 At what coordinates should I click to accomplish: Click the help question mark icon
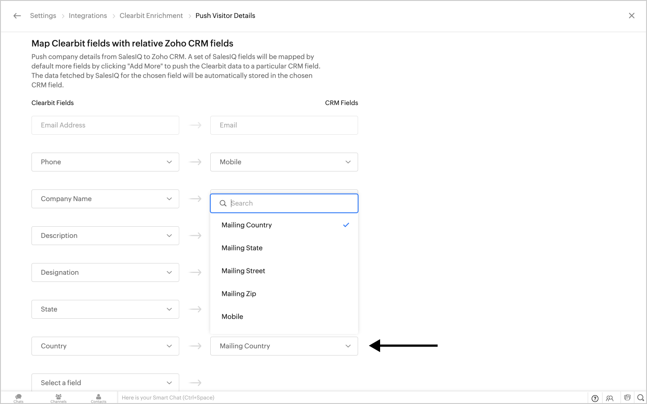coord(595,398)
